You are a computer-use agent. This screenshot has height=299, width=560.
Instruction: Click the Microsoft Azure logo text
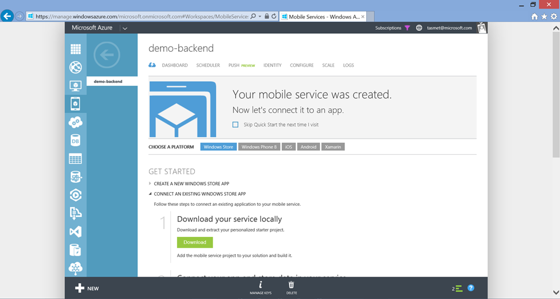click(92, 28)
